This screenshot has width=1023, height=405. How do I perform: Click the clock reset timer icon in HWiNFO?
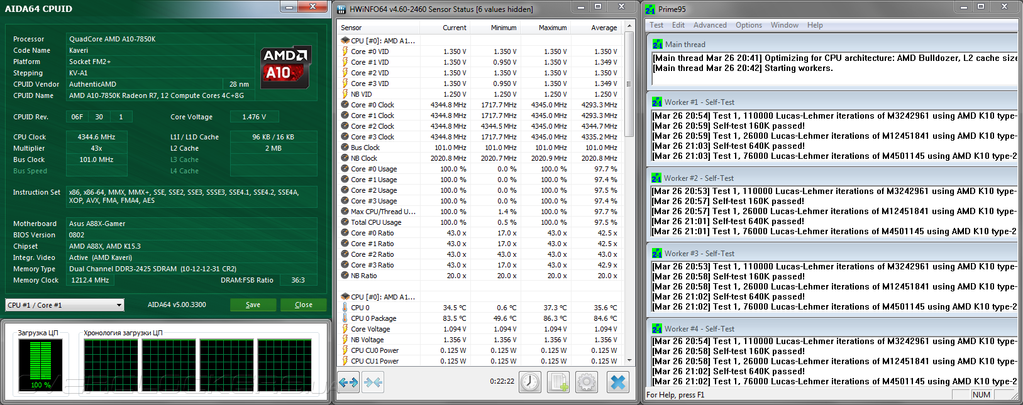(530, 382)
